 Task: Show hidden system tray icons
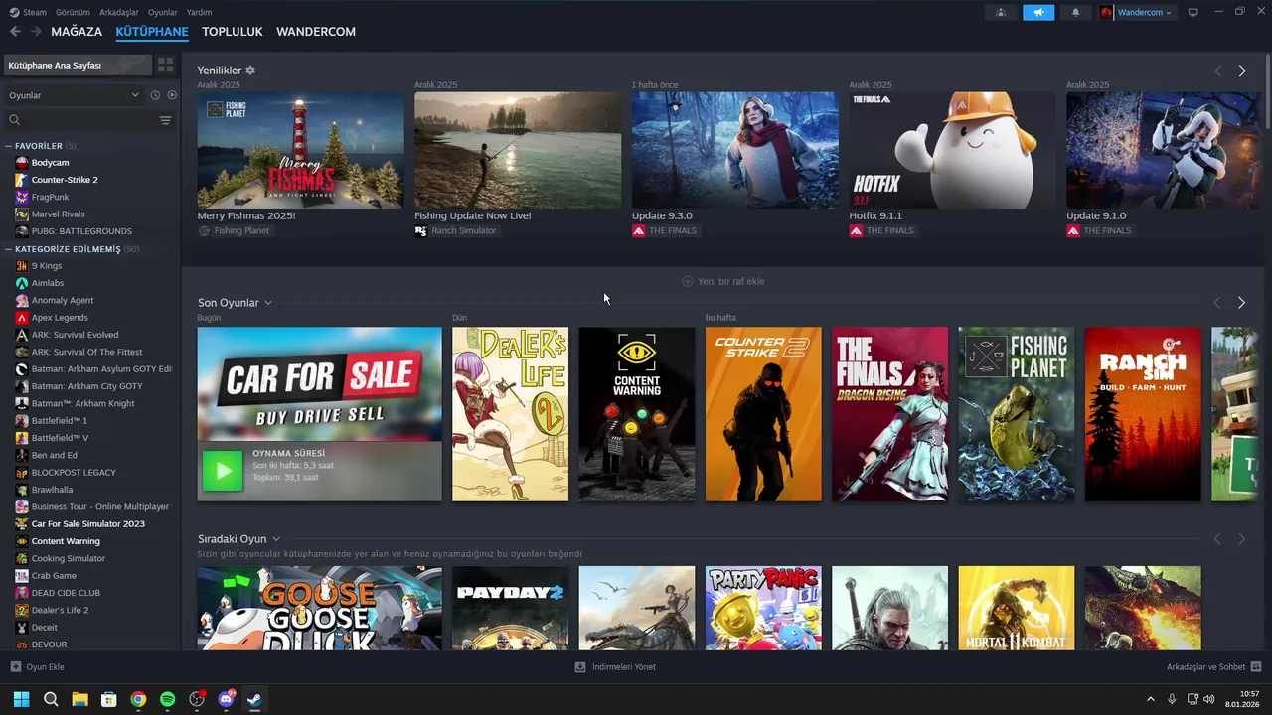[1151, 699]
